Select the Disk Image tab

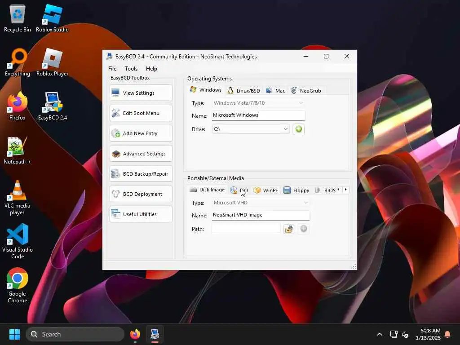tap(207, 190)
